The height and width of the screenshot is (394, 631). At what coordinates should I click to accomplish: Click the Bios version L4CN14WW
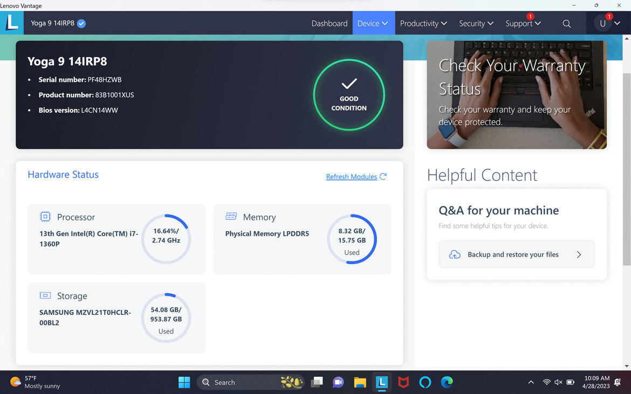pos(99,110)
